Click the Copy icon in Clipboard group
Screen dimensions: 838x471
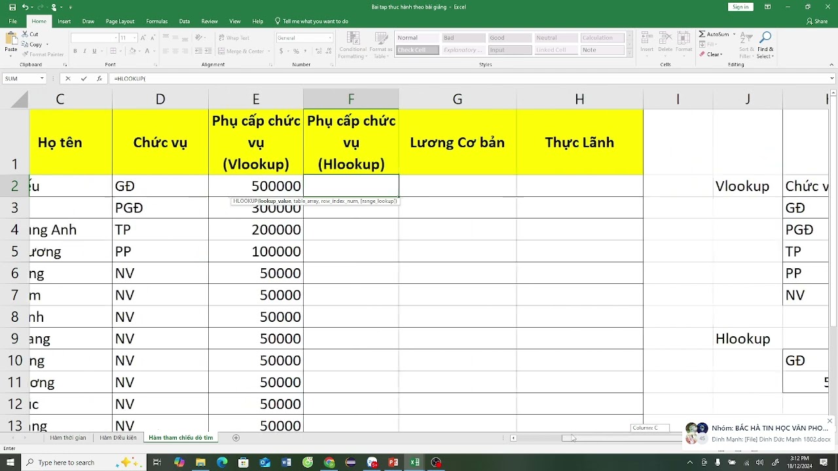(x=25, y=44)
